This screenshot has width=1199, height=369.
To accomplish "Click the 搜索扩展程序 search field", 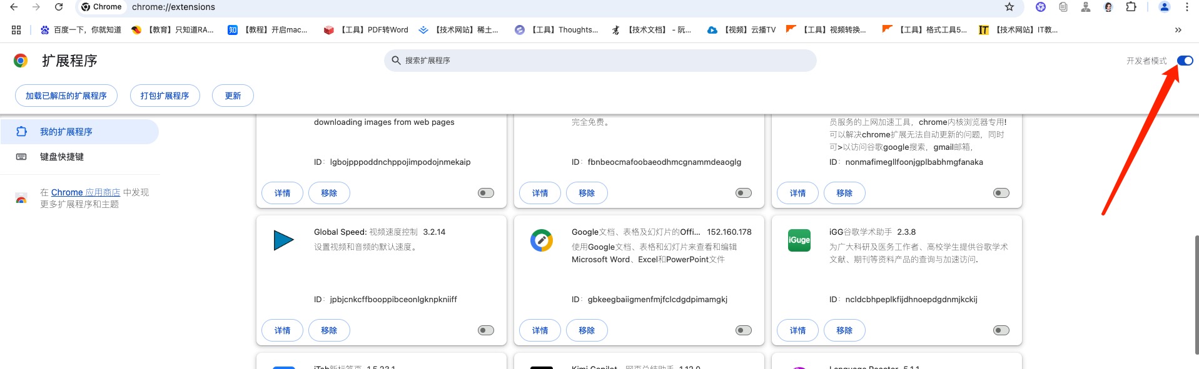I will 600,61.
